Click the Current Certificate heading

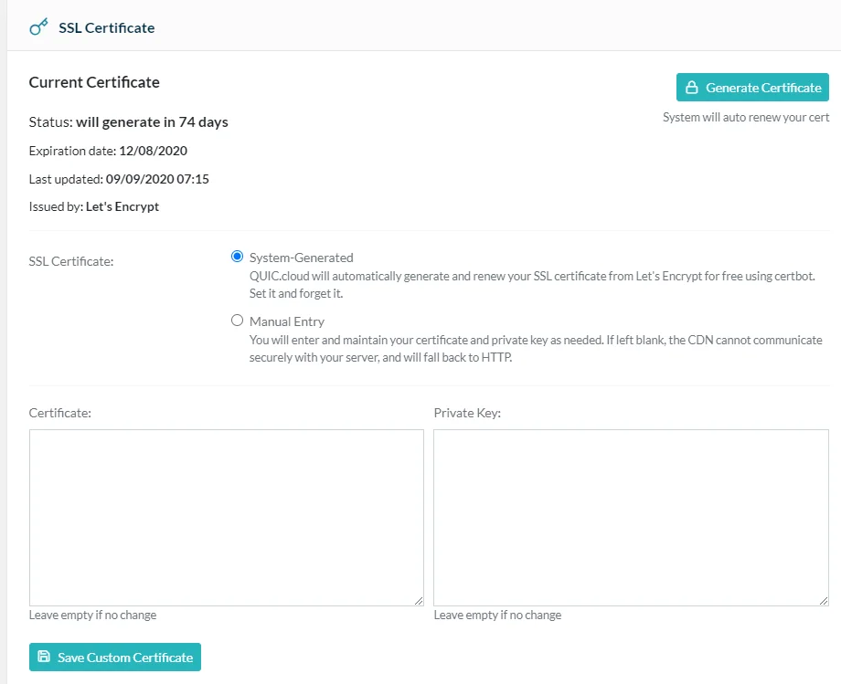(x=94, y=82)
